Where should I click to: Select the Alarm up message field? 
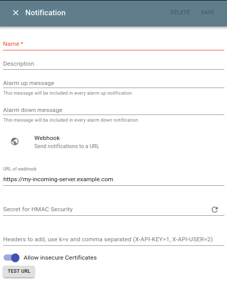[x=114, y=83]
